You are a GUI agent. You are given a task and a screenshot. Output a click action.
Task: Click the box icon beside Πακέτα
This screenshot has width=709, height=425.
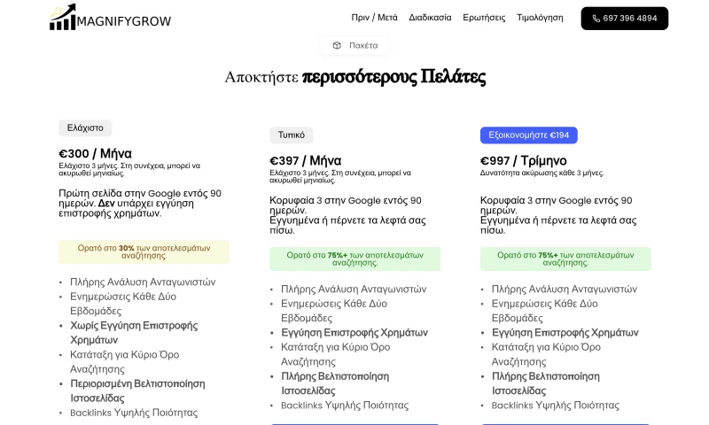point(337,45)
